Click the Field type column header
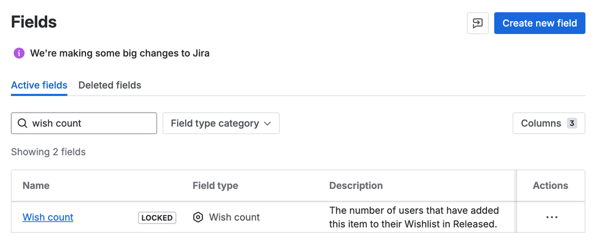The image size is (597, 243). pos(215,185)
